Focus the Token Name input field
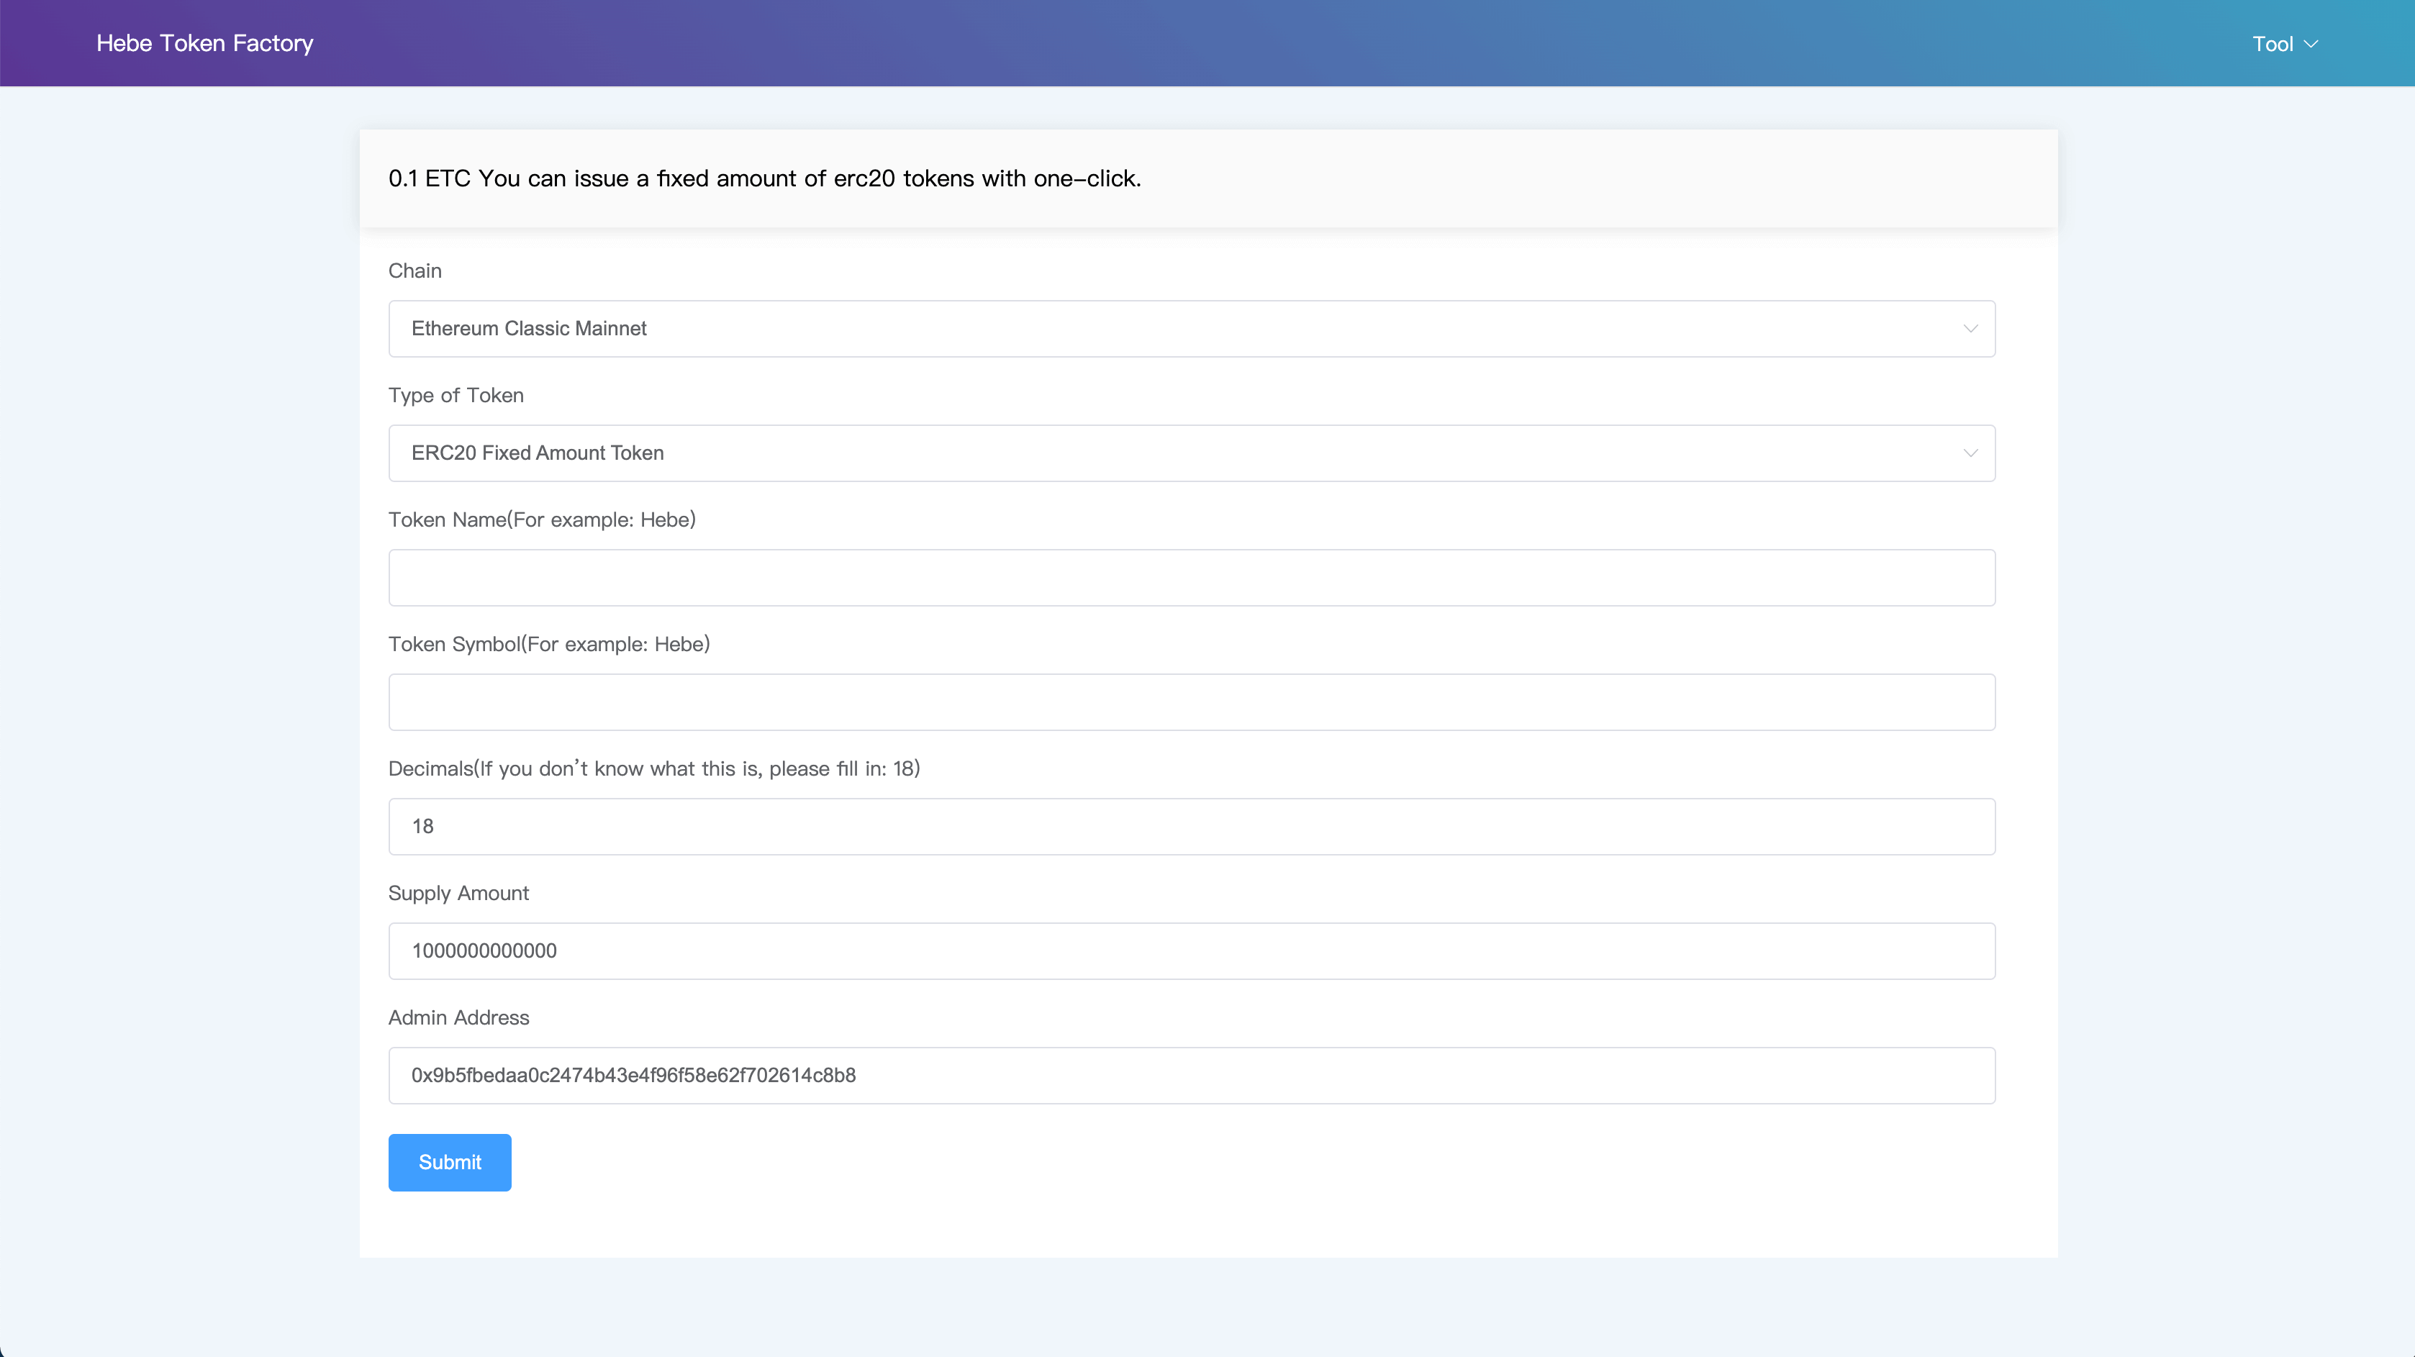 [1191, 577]
